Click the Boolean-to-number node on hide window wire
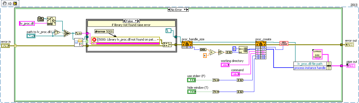This screenshot has height=103, width=359. tap(216, 92)
